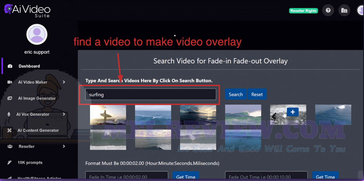Click the Reset button
The width and height of the screenshot is (364, 181).
(x=257, y=94)
